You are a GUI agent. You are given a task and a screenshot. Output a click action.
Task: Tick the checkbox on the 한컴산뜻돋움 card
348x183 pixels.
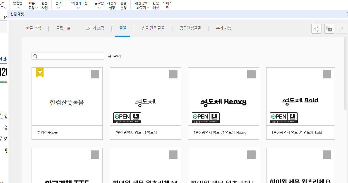(x=95, y=74)
